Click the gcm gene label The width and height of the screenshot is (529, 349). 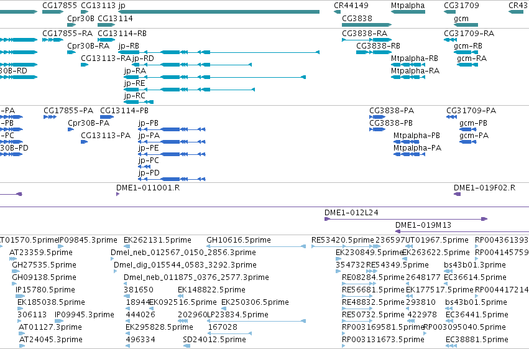pyautogui.click(x=461, y=18)
